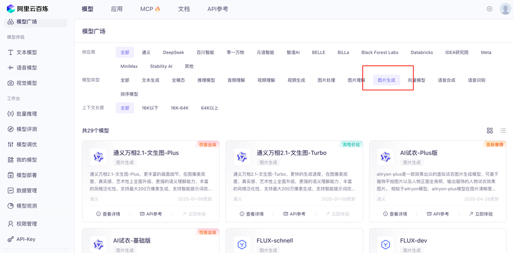Select the 16K-64K context length filter
The image size is (514, 253).
tap(180, 108)
